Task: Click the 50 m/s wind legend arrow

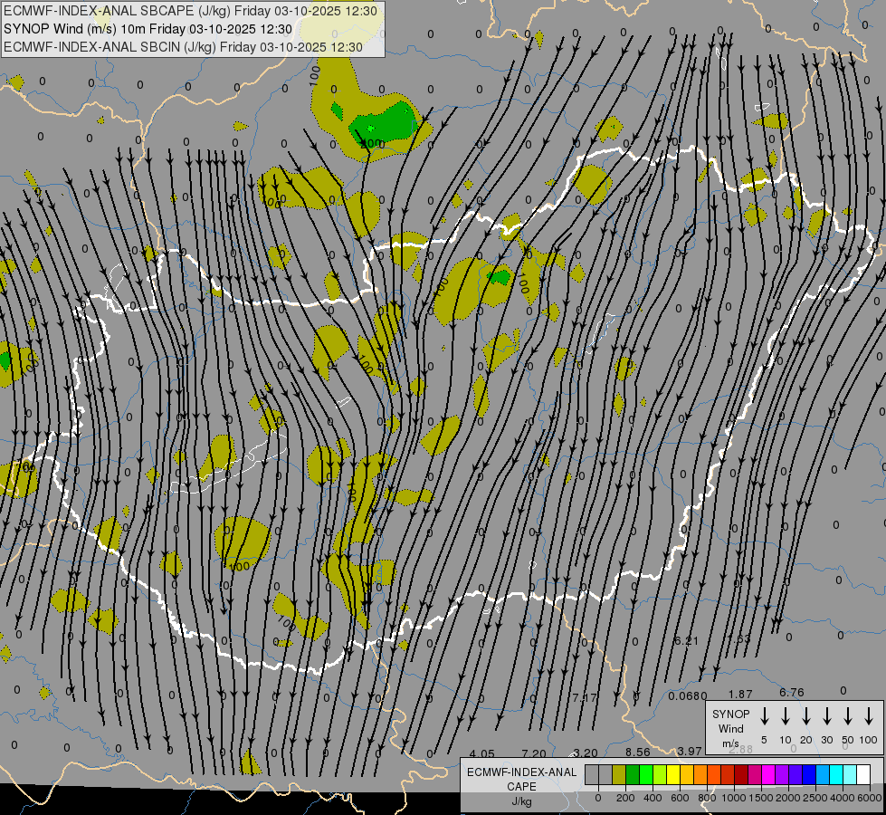Action: tap(848, 717)
